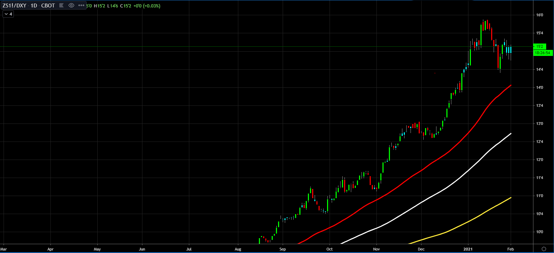
Task: Click the CBOT exchange label
Action: point(48,6)
